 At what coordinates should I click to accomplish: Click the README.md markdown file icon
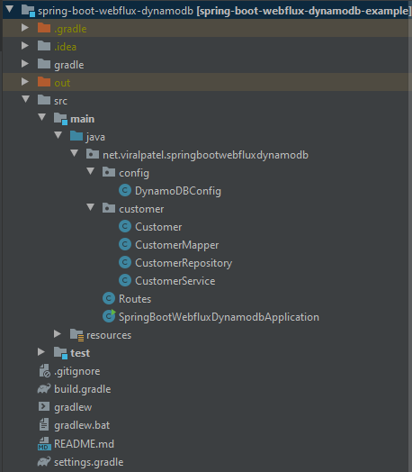(x=44, y=444)
